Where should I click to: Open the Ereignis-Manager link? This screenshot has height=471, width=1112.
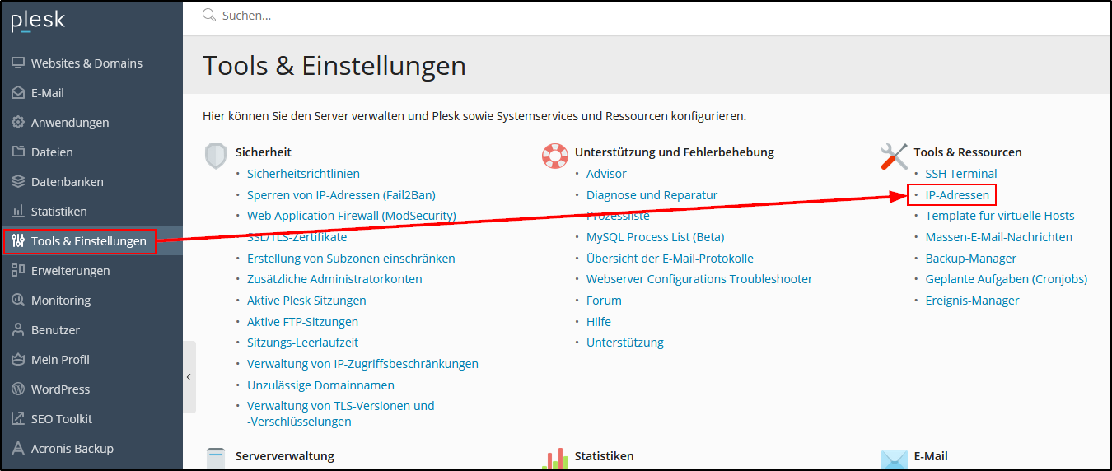tap(973, 301)
